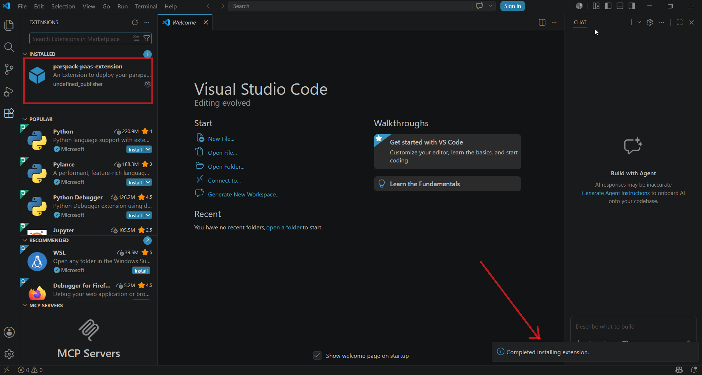Viewport: 702px width, 375px height.
Task: Clear the extensions search results
Action: (x=136, y=38)
